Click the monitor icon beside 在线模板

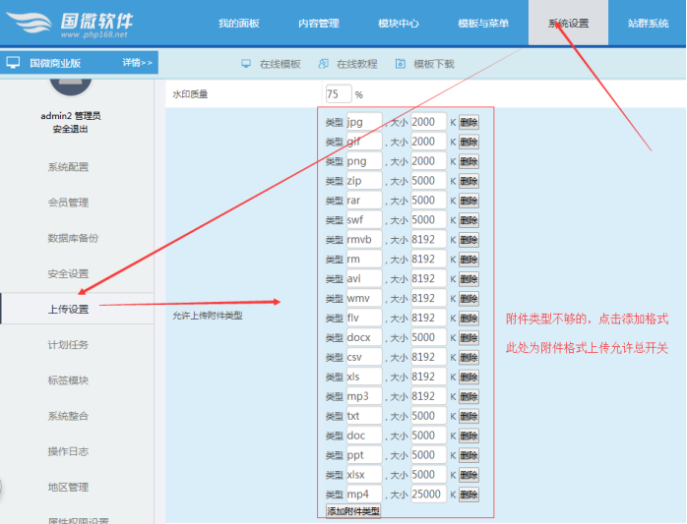click(x=246, y=64)
